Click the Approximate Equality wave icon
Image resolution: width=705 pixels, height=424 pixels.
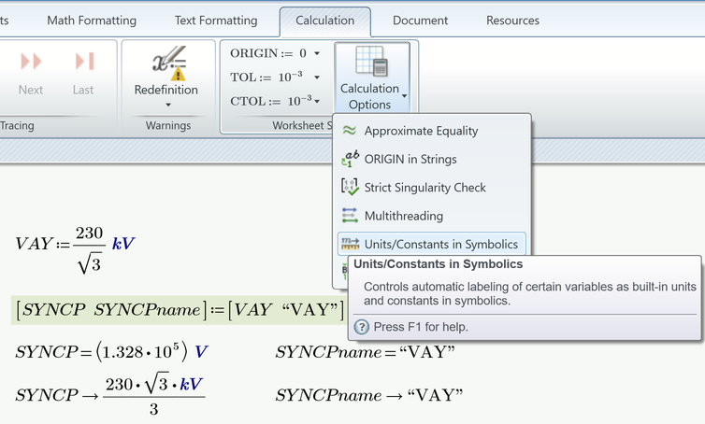coord(350,130)
